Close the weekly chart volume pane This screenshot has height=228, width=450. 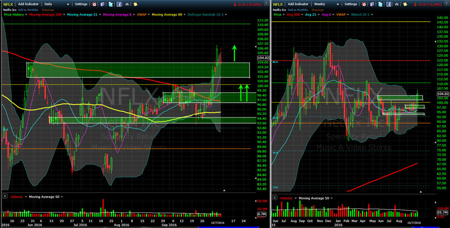click(274, 198)
